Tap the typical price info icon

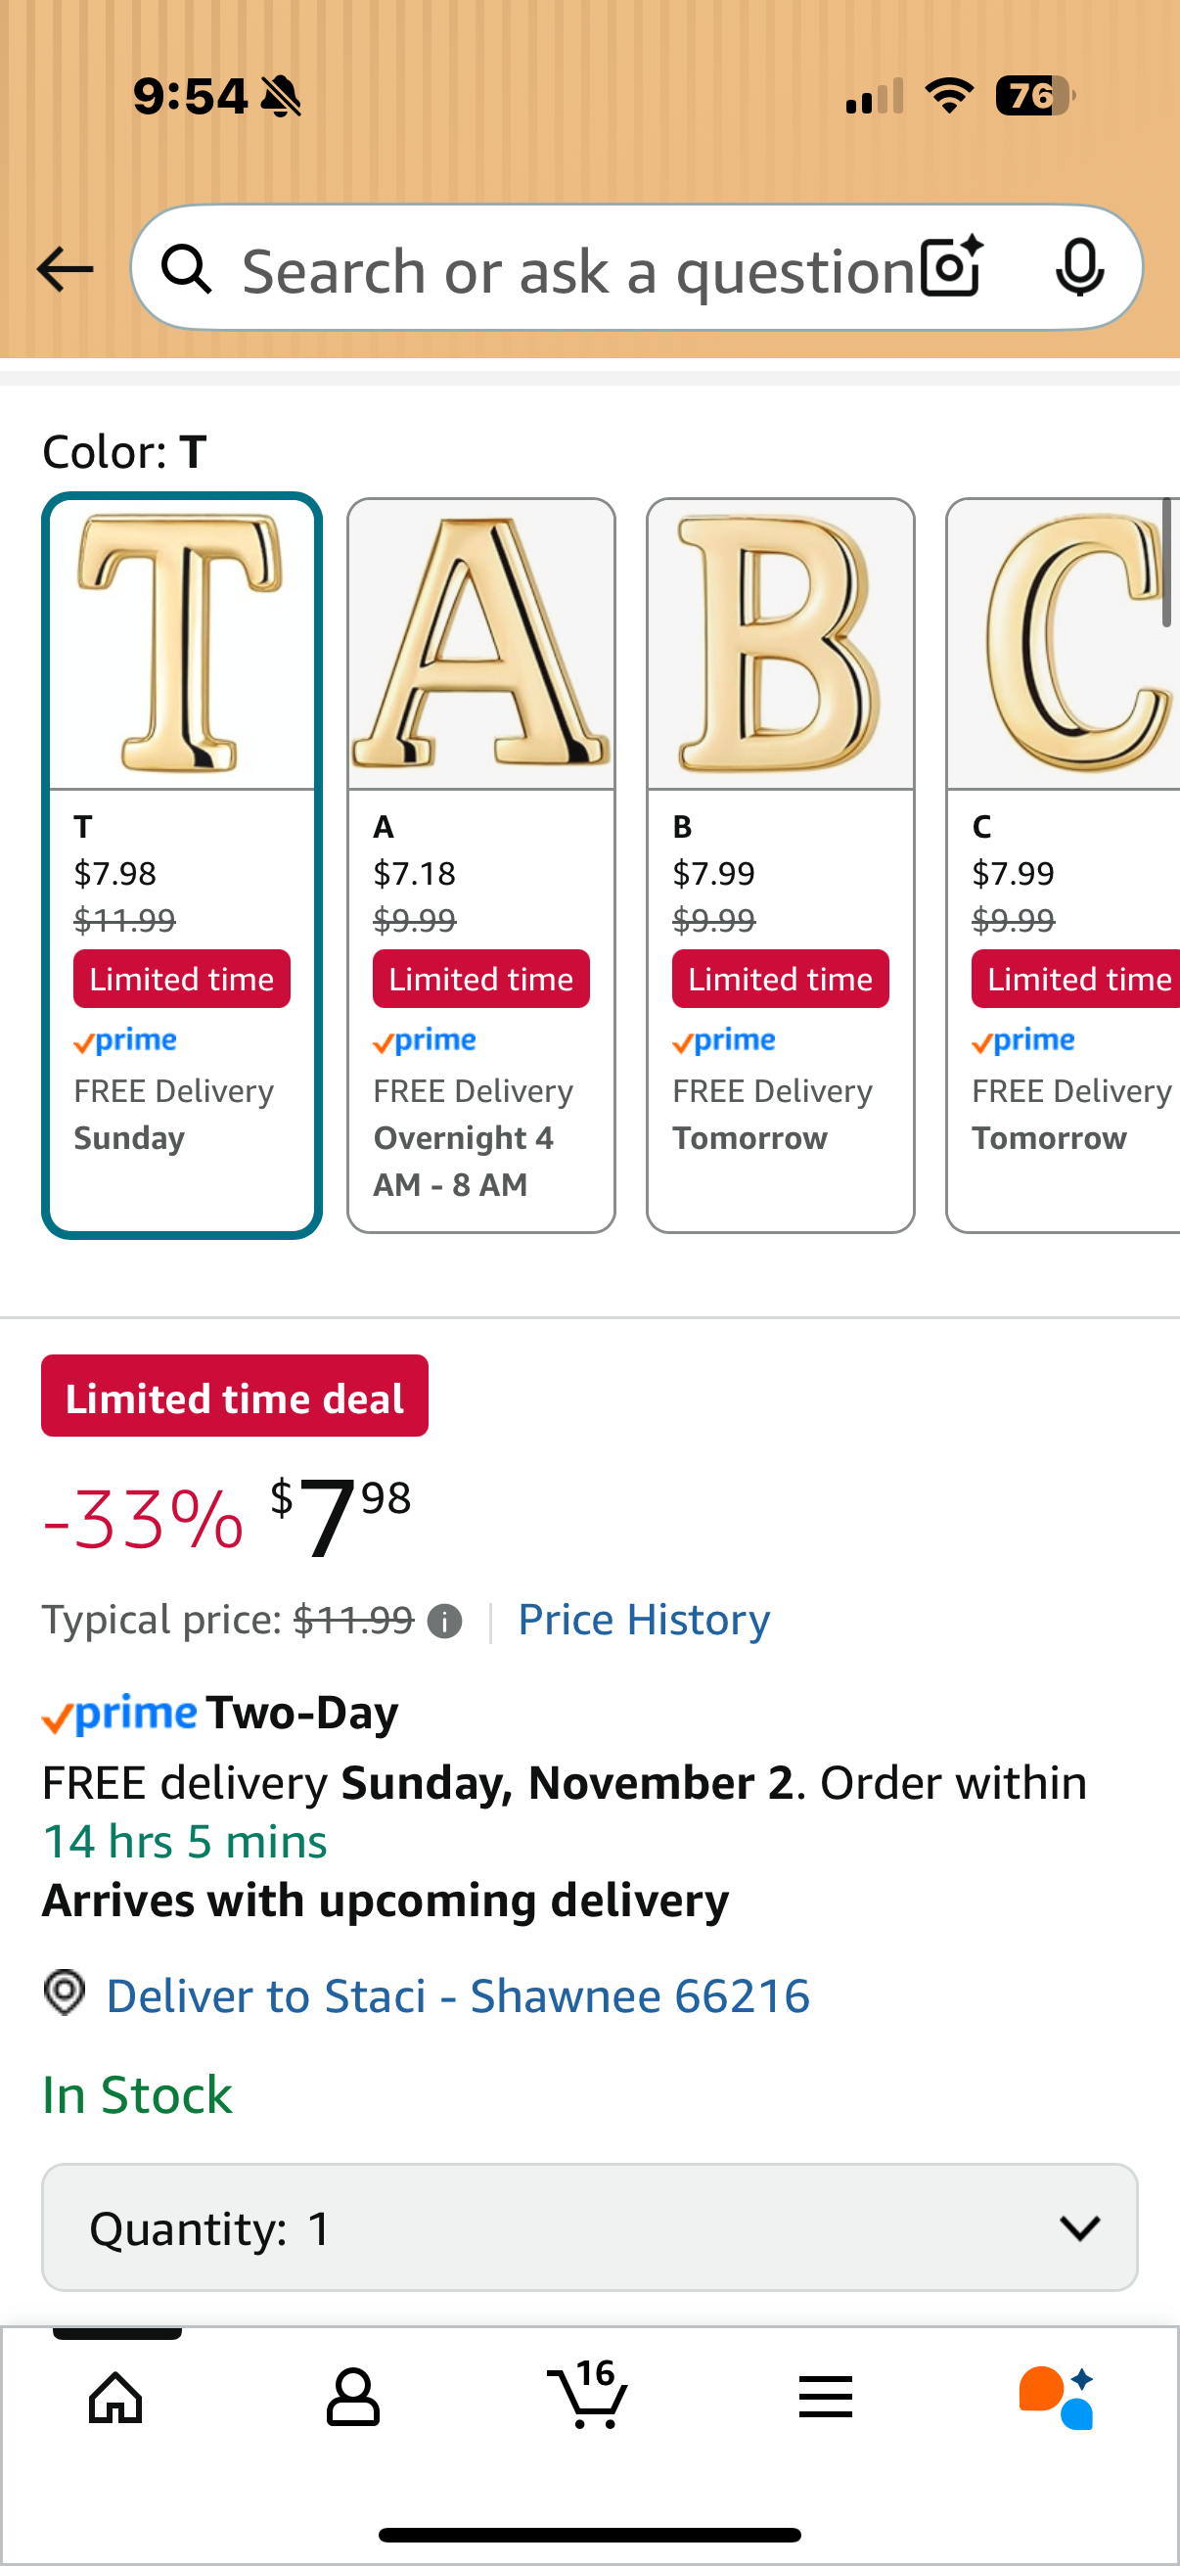coord(445,1619)
